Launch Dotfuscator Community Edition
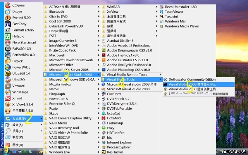The width and height of the screenshot is (248, 155). coord(199,79)
